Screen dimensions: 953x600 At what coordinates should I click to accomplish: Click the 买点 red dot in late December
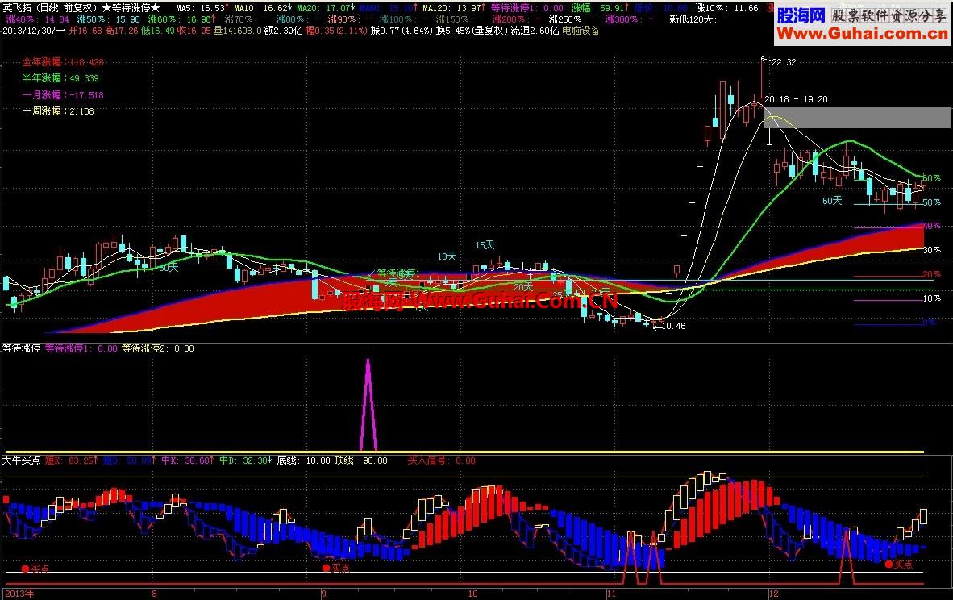pyautogui.click(x=888, y=565)
